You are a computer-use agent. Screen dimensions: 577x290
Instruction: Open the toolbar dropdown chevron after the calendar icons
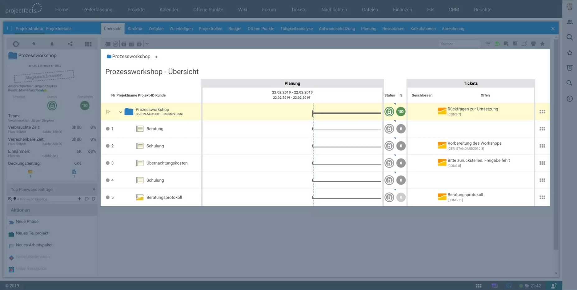147,44
